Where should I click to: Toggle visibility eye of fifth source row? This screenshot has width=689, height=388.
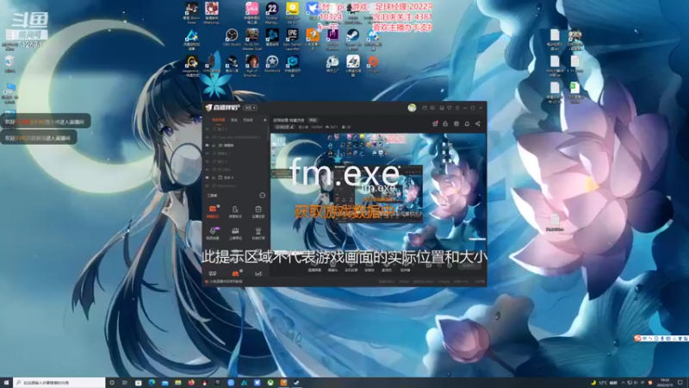[x=208, y=161]
